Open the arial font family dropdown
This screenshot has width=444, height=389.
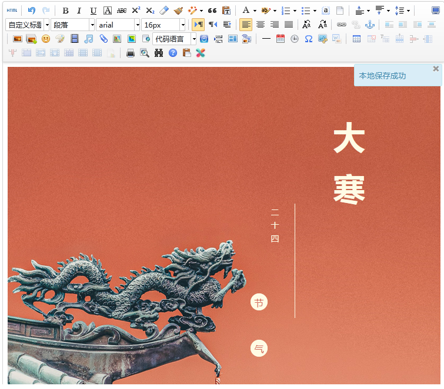pos(118,25)
